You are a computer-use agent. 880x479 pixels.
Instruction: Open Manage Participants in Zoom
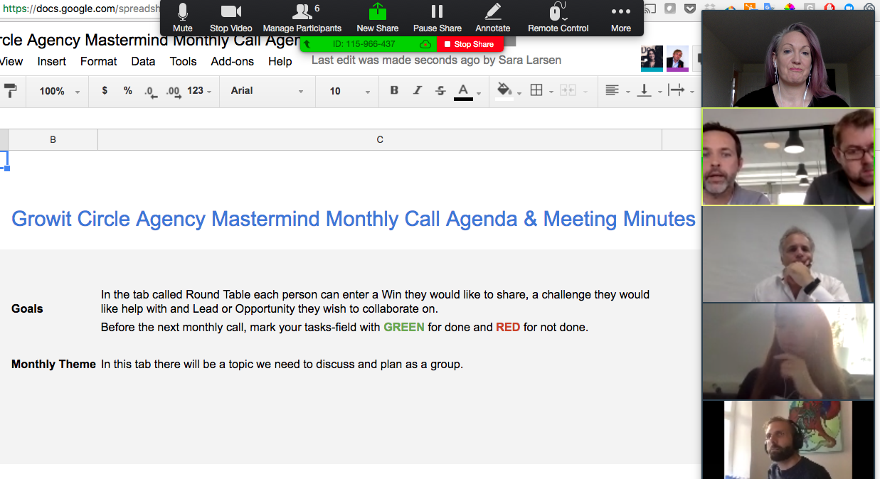(302, 18)
